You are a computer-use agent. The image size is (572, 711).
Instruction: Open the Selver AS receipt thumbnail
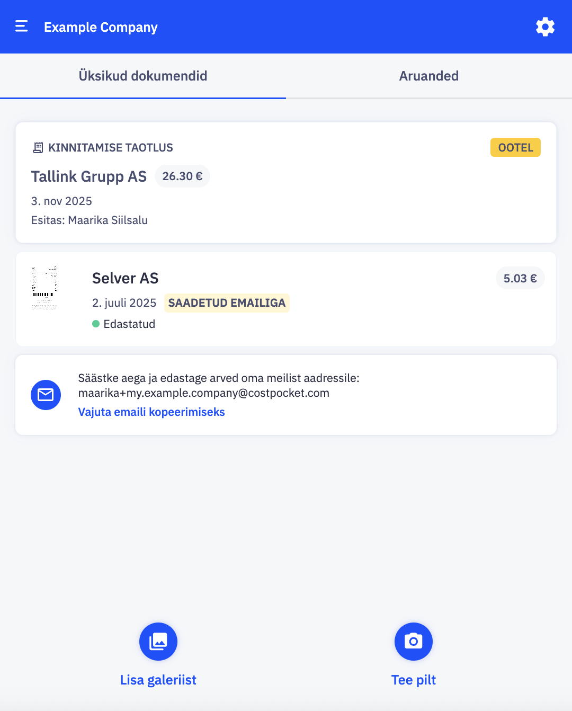pos(44,288)
